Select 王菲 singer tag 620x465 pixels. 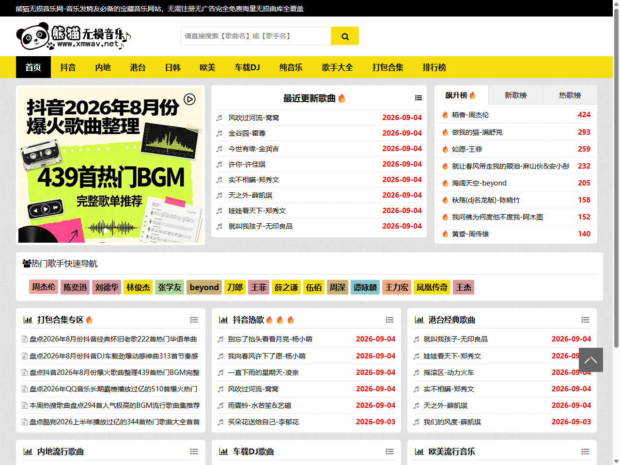[259, 287]
